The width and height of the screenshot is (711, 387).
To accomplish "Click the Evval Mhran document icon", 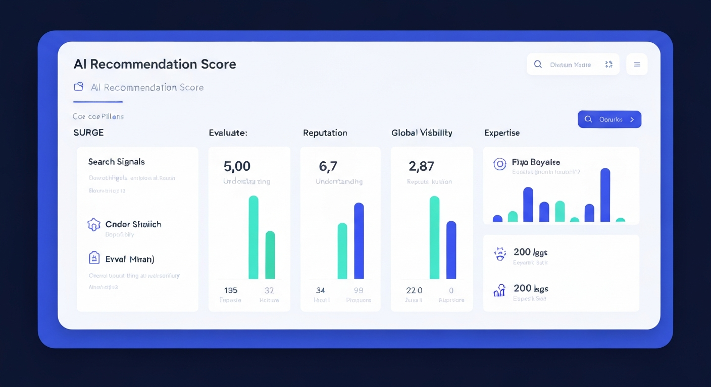I will pyautogui.click(x=94, y=258).
